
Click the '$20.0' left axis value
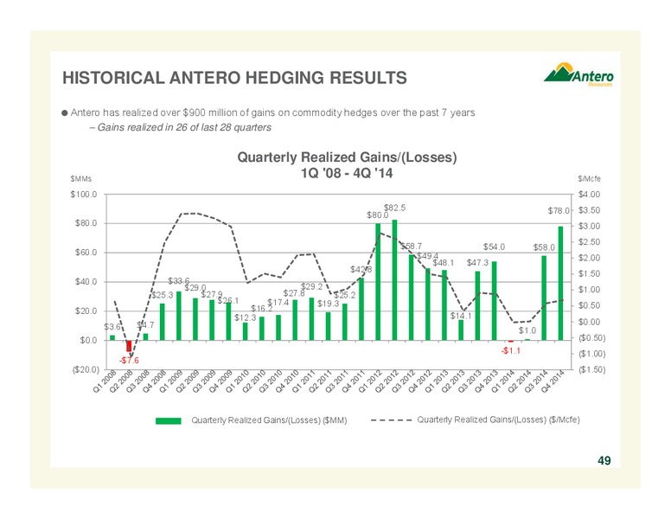86,311
